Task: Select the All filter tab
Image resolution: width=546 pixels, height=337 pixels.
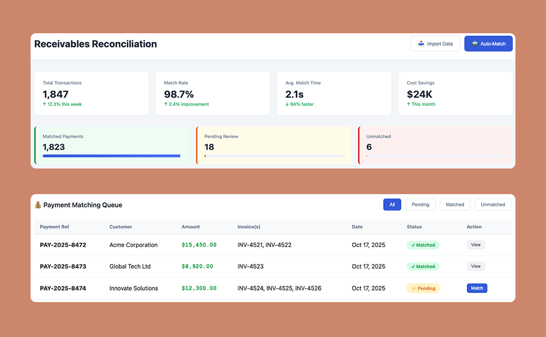Action: pos(392,204)
